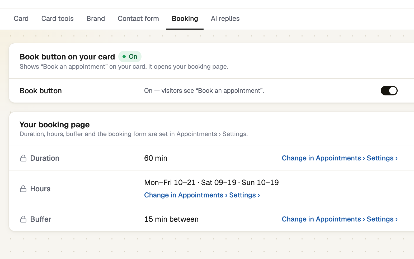Select the Booking tab
Viewport: 414px width, 259px height.
point(185,18)
